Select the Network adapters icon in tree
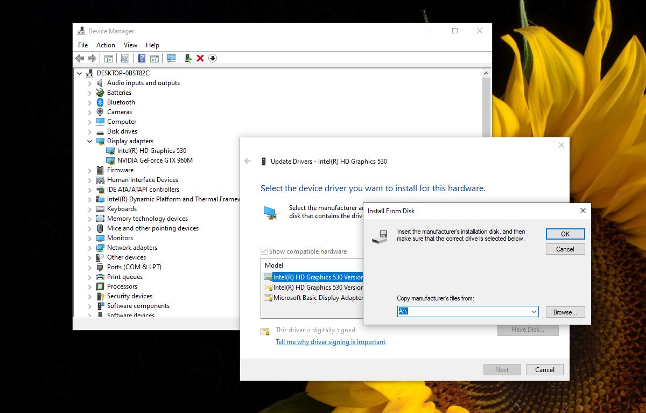 (100, 248)
